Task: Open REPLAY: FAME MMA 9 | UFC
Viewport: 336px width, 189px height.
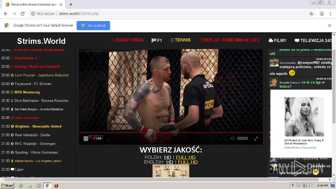Action: 229,40
